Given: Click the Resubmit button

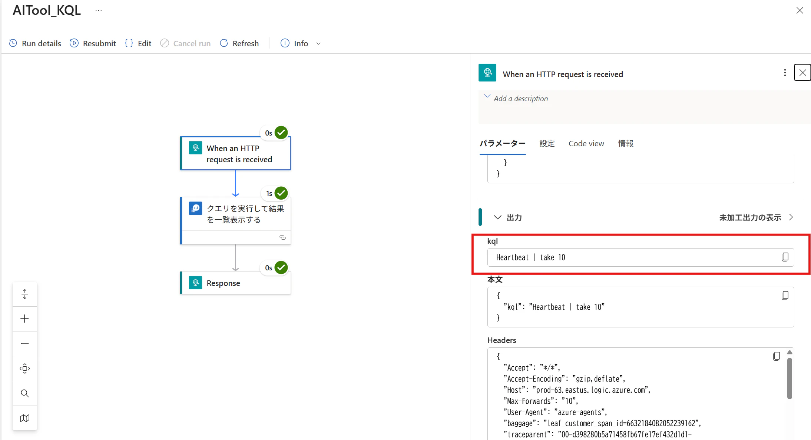Looking at the screenshot, I should [93, 44].
